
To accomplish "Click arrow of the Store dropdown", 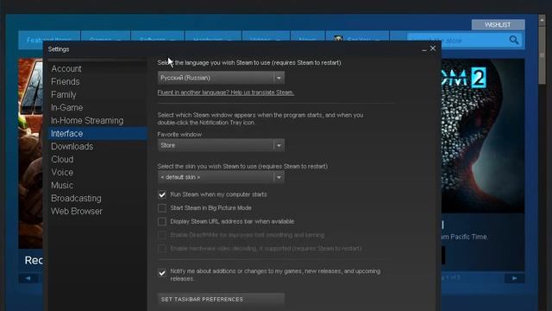I will [279, 145].
